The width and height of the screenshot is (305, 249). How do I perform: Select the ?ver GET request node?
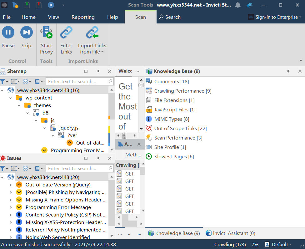click(72, 135)
